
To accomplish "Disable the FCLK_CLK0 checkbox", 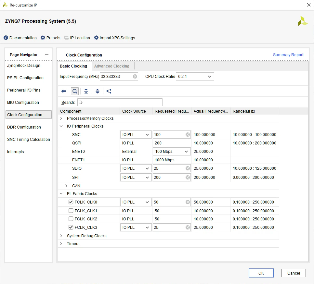I will click(71, 202).
